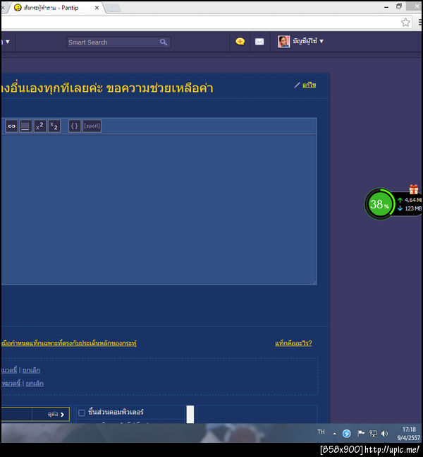
Task: Click the pencil icon next to แก้ไข
Action: (x=297, y=85)
